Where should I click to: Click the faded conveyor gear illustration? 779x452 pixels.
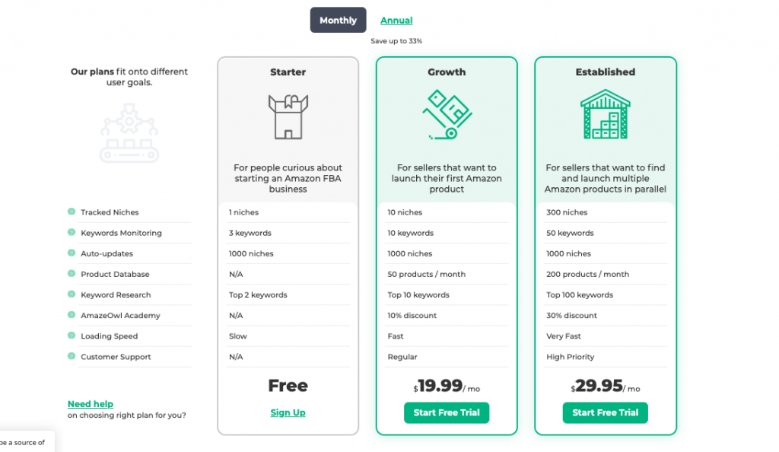point(129,133)
